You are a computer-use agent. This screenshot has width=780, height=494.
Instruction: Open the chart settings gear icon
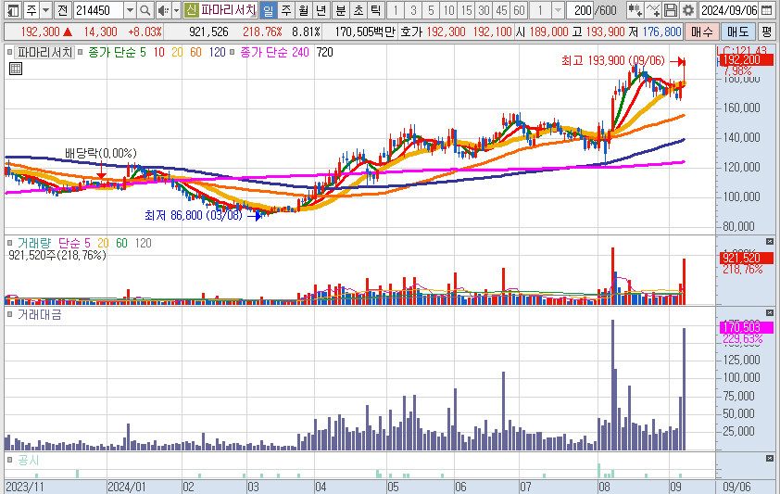[x=687, y=10]
